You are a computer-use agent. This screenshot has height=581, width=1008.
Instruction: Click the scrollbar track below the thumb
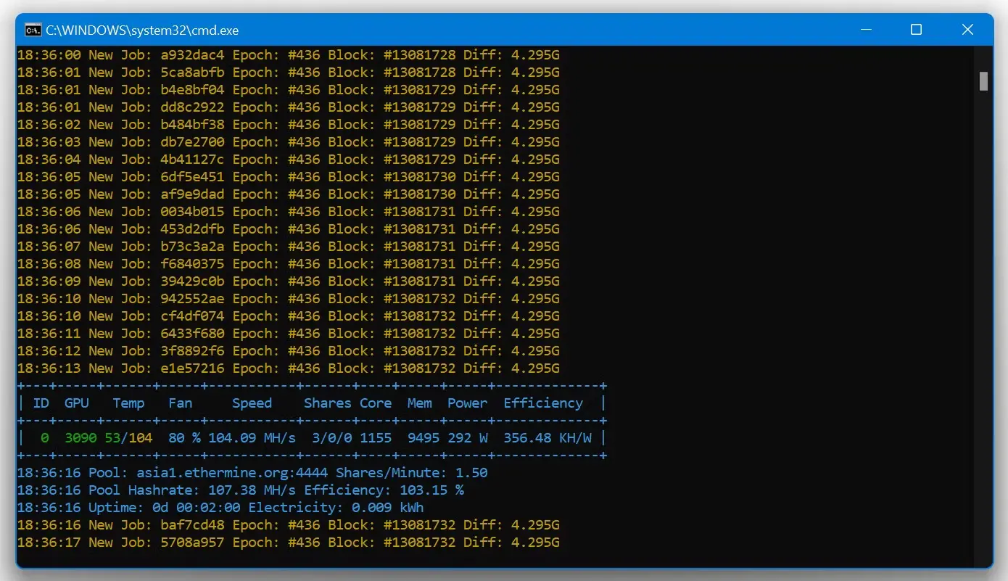coord(983,326)
